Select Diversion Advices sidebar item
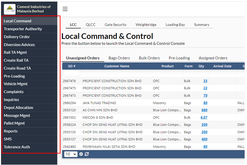The height and width of the screenshot is (165, 247). [x=29, y=45]
